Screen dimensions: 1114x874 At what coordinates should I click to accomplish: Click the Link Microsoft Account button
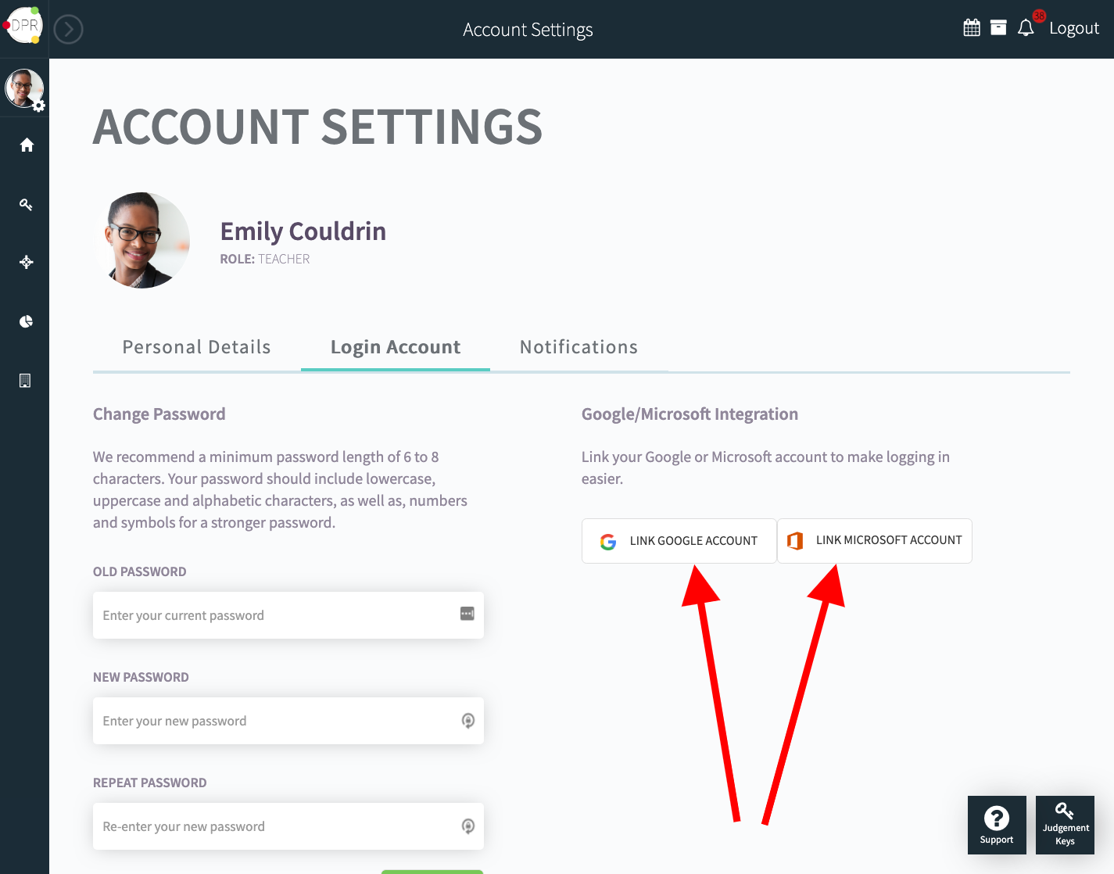click(x=874, y=540)
